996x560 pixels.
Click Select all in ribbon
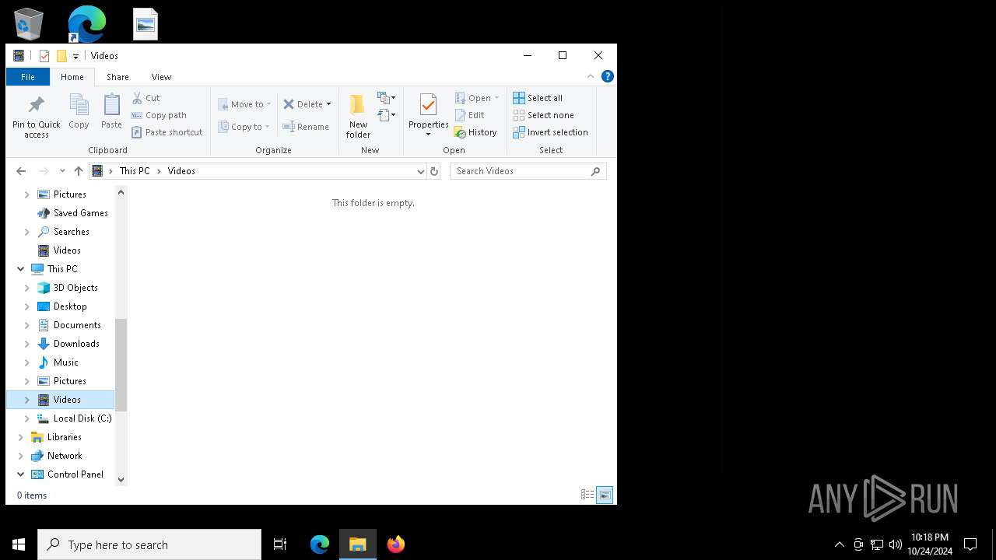(x=538, y=98)
